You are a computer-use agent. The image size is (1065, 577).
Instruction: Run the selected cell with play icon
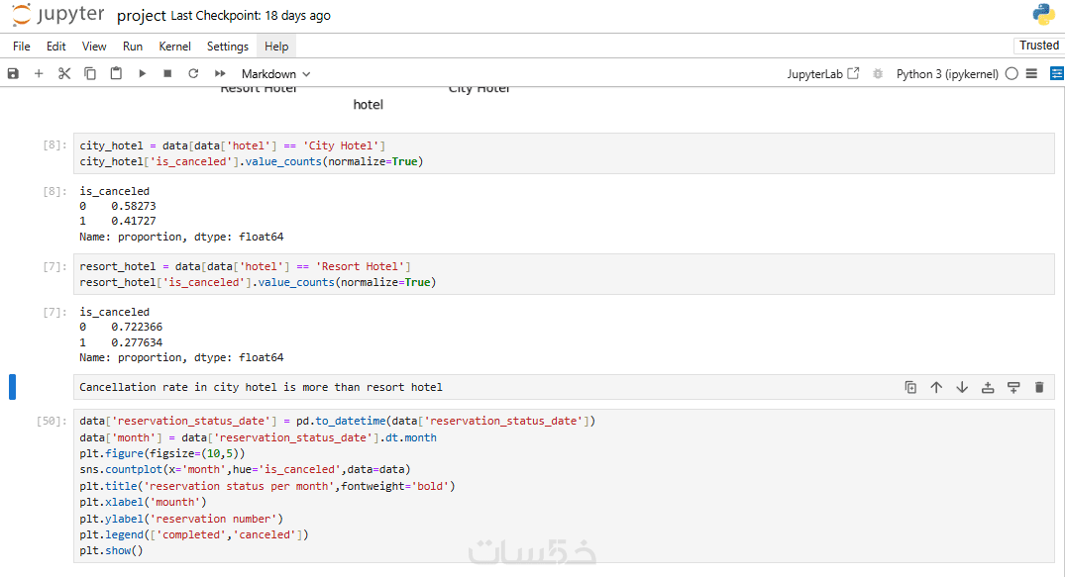point(142,73)
